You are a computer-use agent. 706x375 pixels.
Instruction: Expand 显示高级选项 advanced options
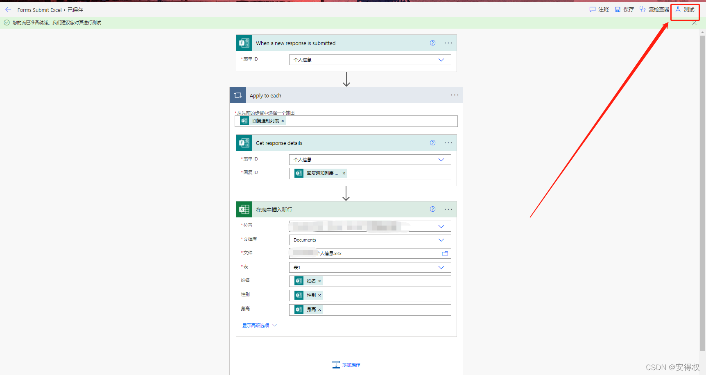click(260, 325)
